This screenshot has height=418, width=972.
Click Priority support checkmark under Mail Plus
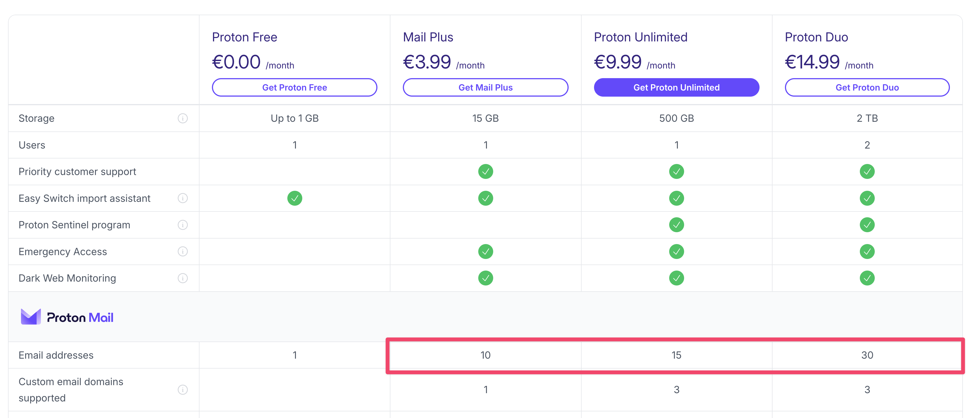[x=486, y=171]
